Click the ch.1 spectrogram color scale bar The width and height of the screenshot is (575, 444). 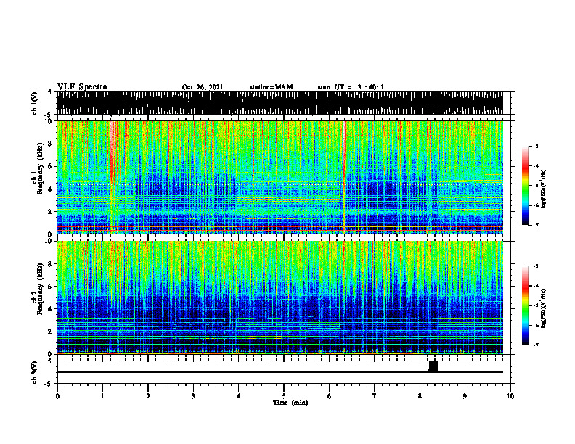(x=525, y=186)
